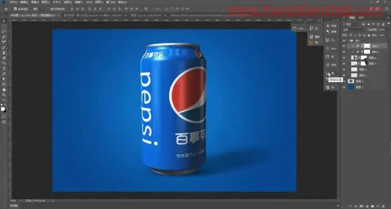The height and width of the screenshot is (209, 391).
Task: Toggle the Show Transform Controls checkbox
Action: pos(48,9)
